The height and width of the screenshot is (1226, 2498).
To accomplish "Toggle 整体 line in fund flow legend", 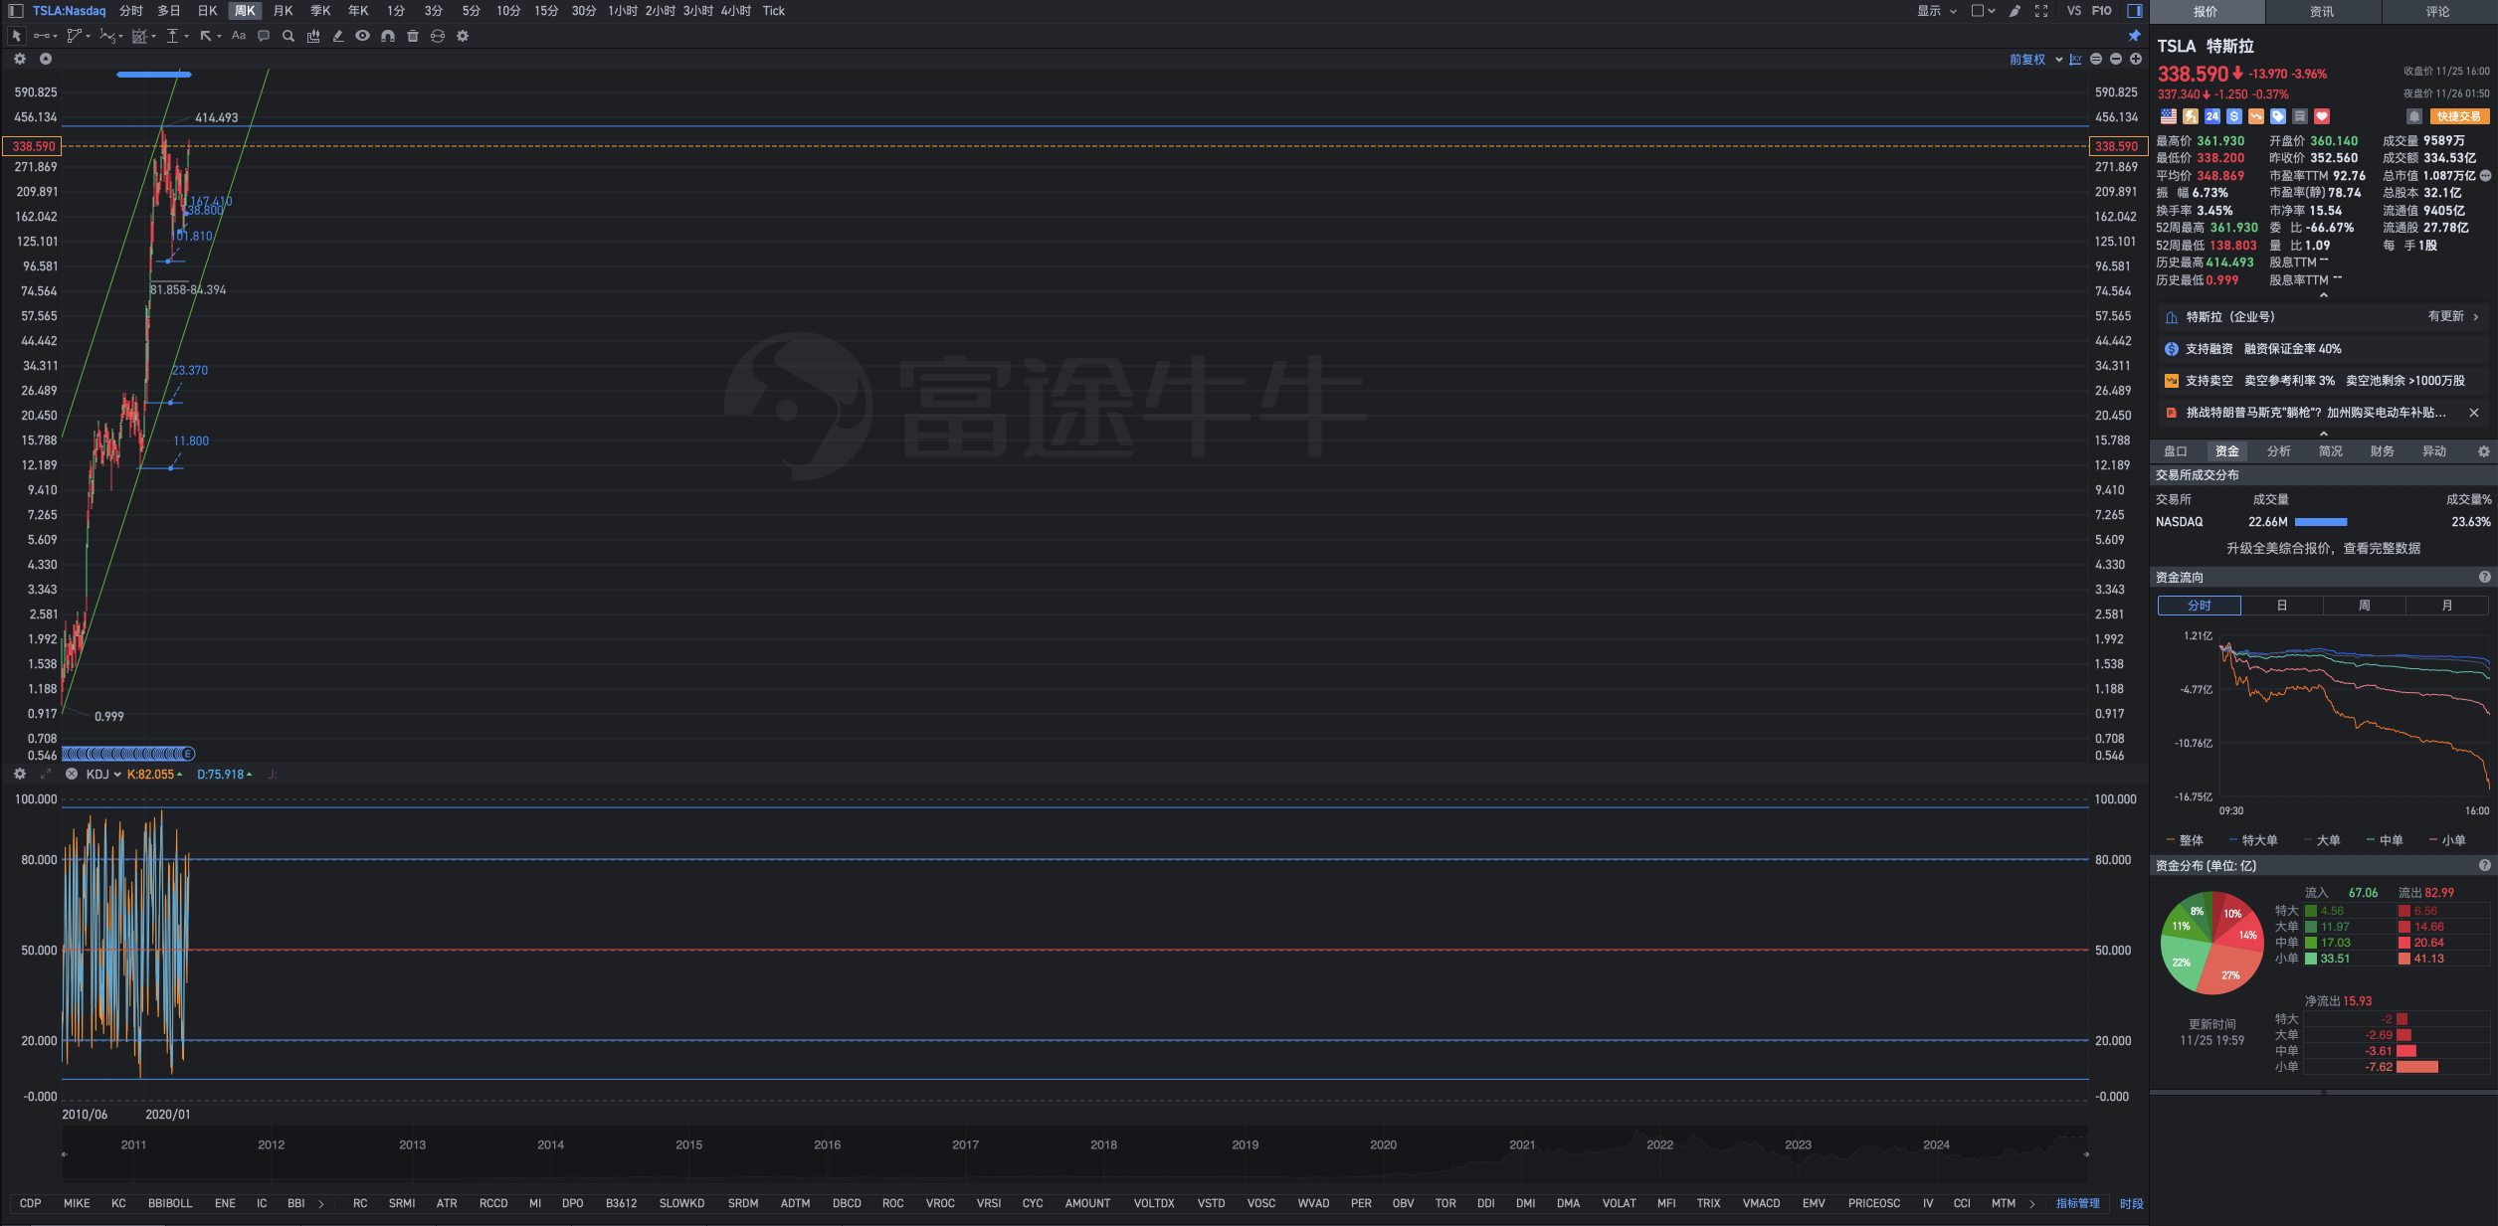I will click(2186, 840).
